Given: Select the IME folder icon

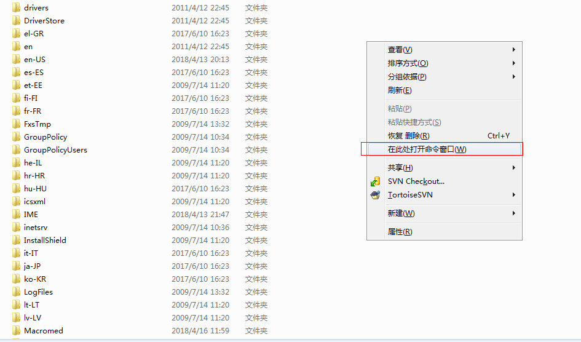Looking at the screenshot, I should [x=16, y=215].
